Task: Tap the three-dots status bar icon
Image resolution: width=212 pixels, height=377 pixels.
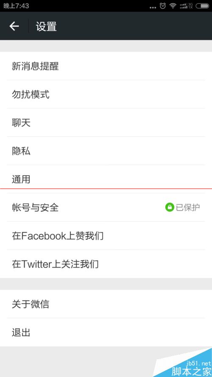Action: [x=153, y=8]
